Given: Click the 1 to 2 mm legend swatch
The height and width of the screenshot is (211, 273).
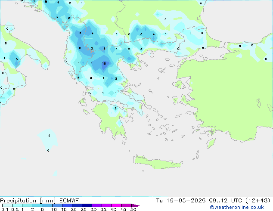Looking at the screenshot, I should point(27,205).
